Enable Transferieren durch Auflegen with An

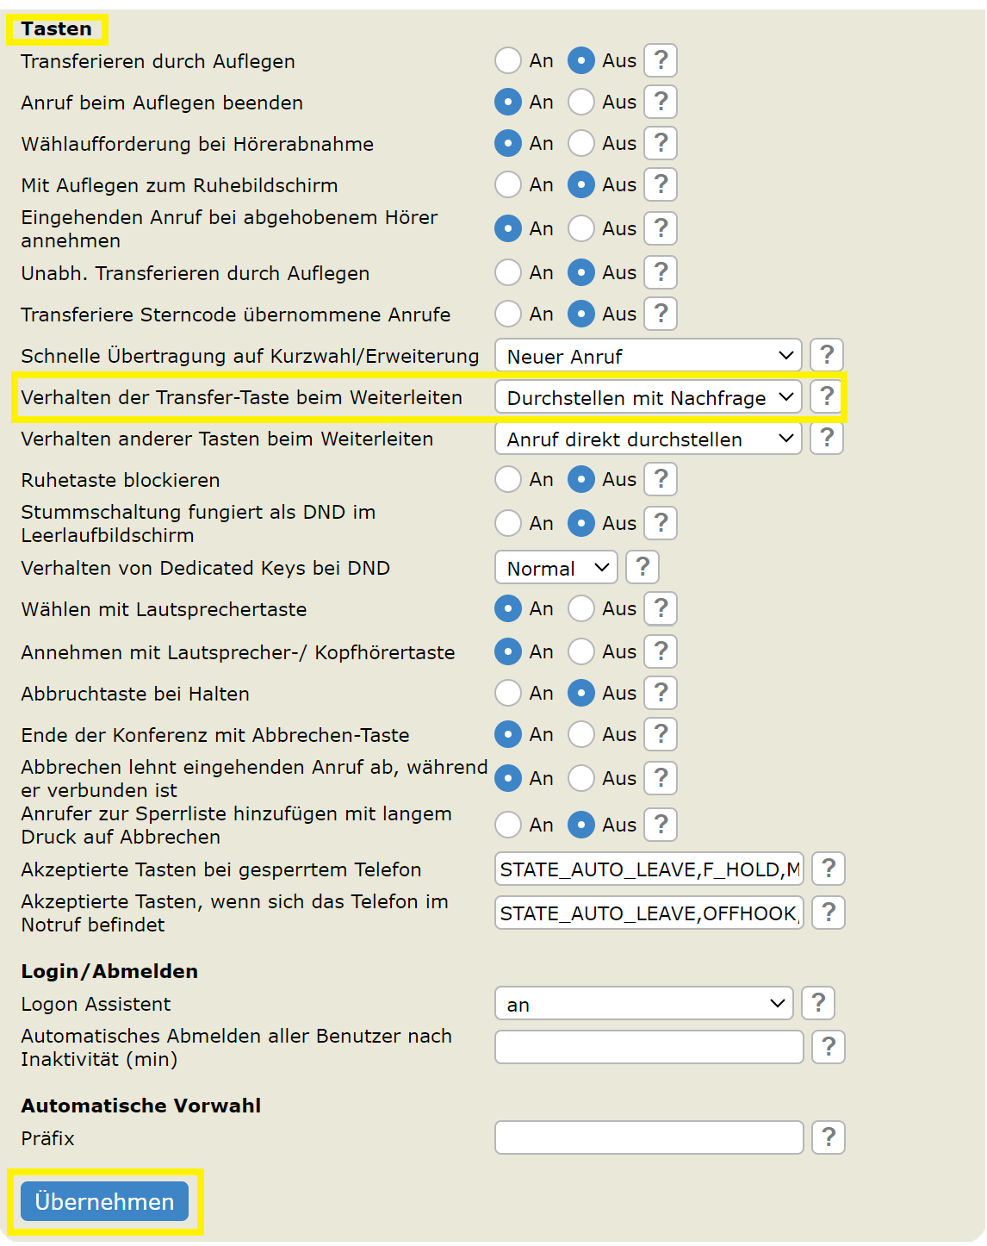coord(508,61)
